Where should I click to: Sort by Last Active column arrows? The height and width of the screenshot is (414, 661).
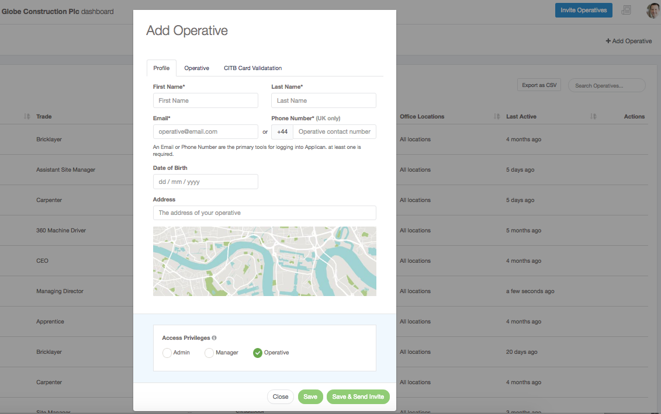coord(593,117)
